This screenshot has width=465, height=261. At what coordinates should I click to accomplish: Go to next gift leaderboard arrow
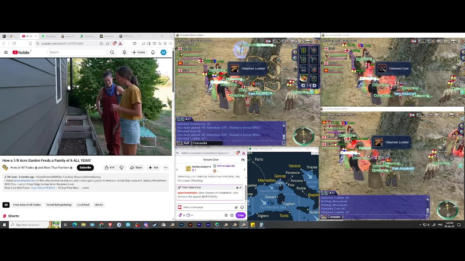tap(244, 170)
